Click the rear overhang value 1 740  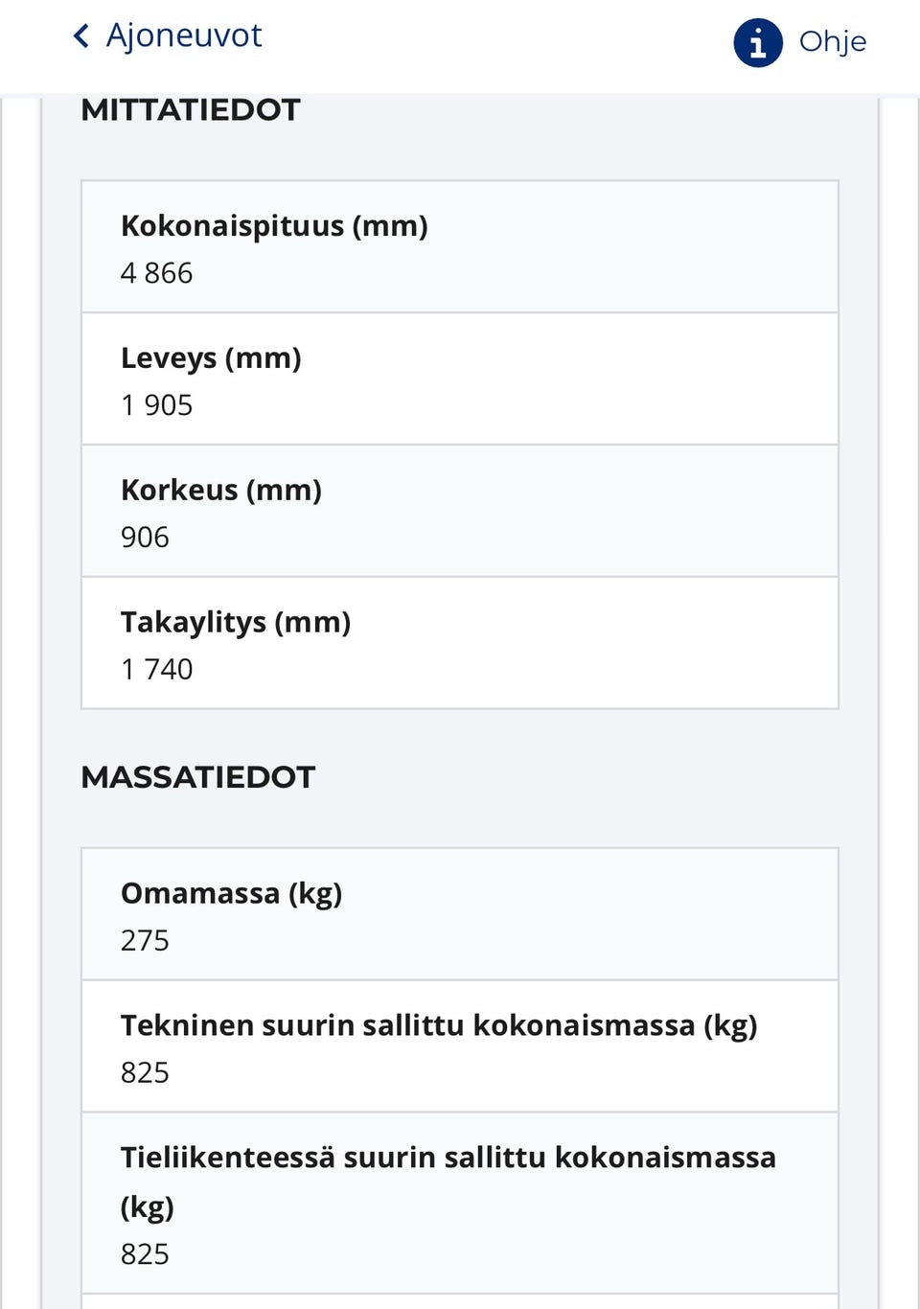click(x=156, y=670)
